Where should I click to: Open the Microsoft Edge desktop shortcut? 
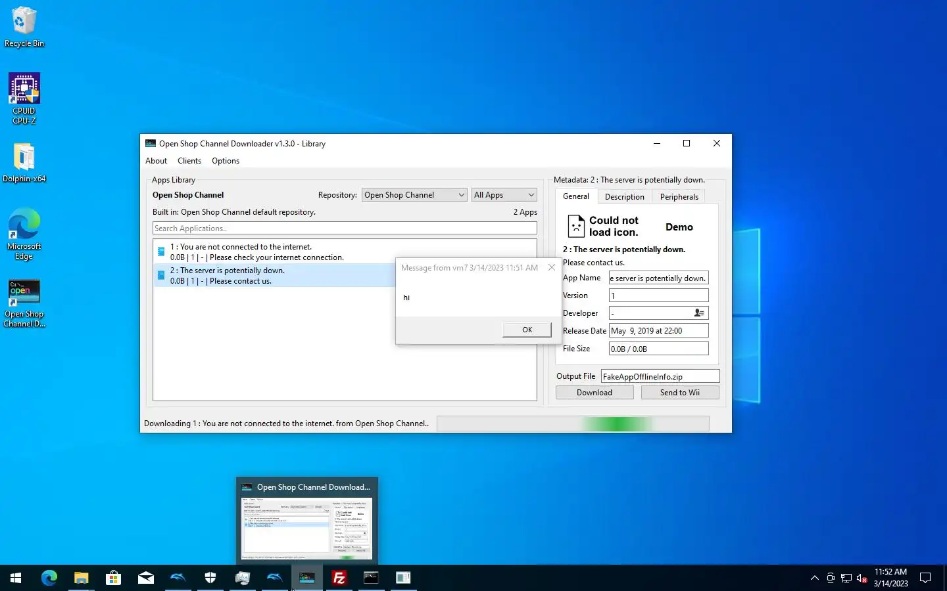click(x=24, y=234)
